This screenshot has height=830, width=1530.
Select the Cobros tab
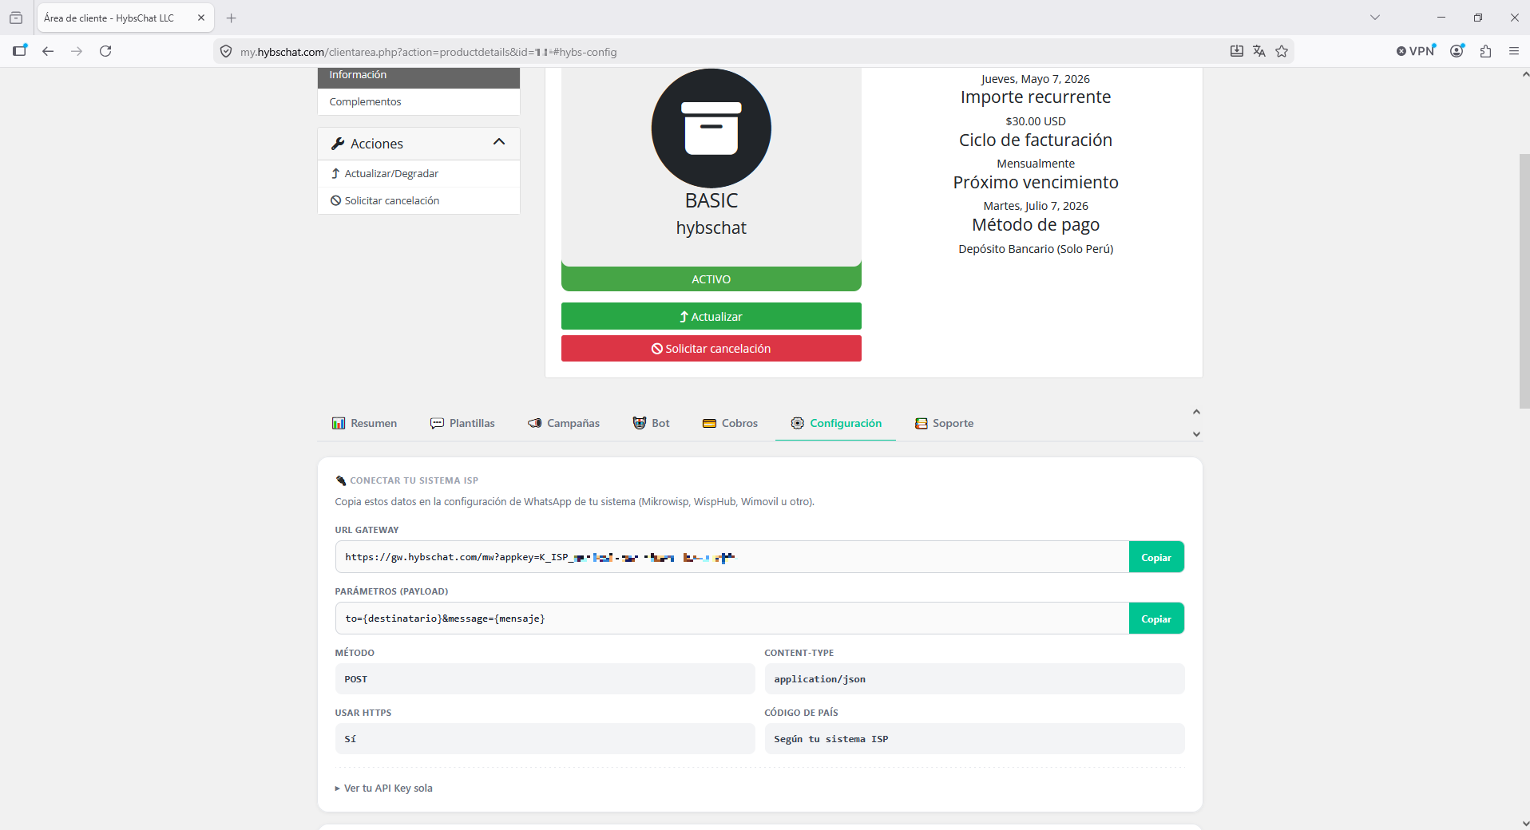[730, 423]
